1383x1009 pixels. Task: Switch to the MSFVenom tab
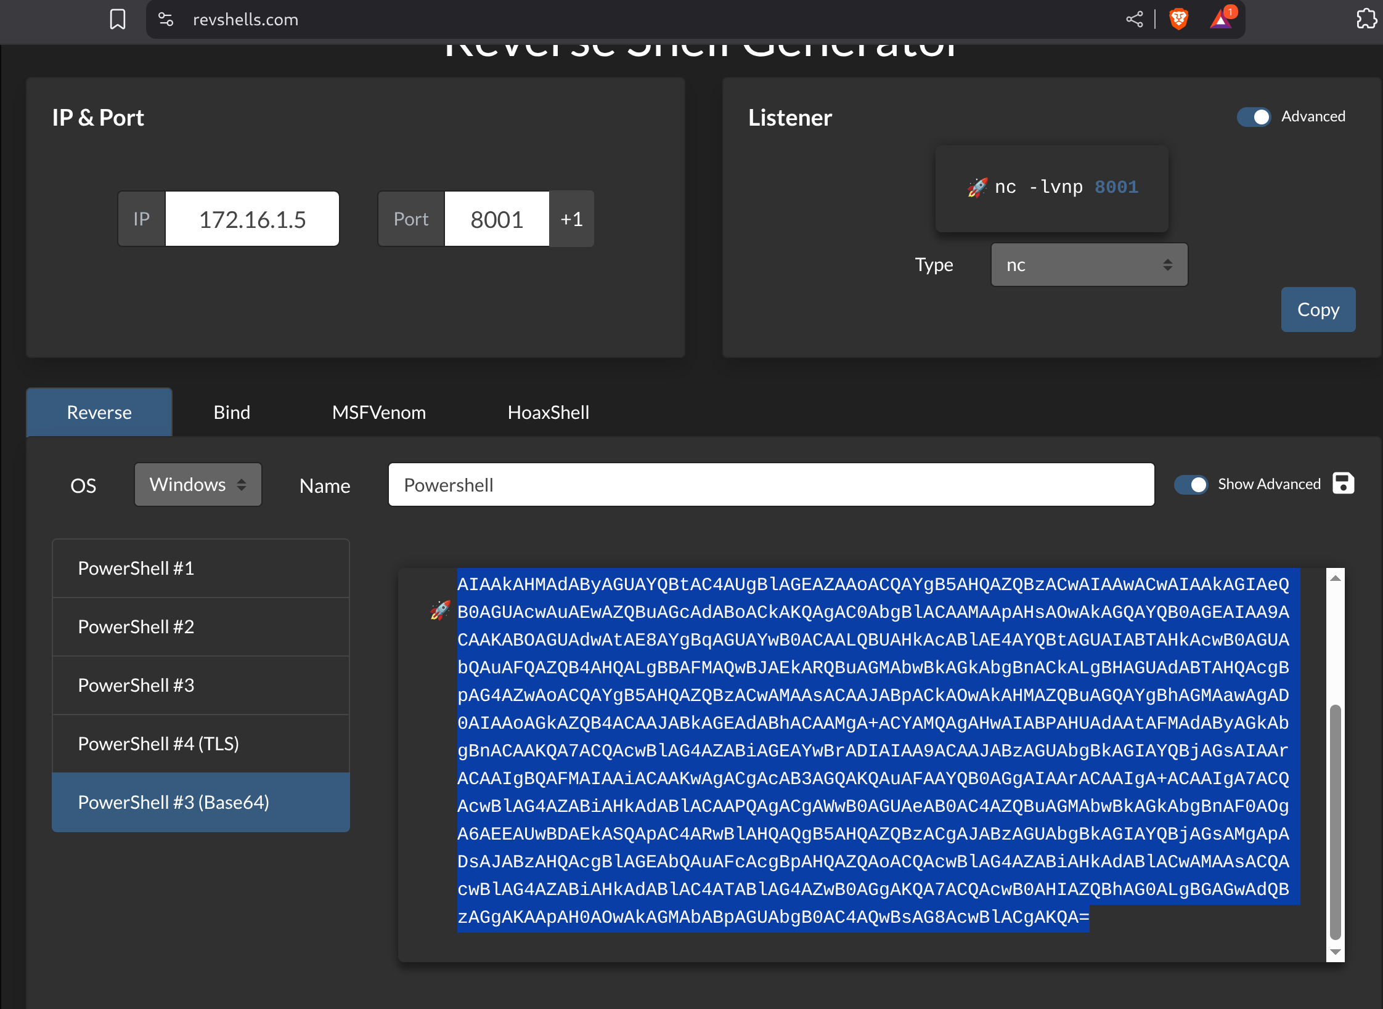pyautogui.click(x=378, y=412)
